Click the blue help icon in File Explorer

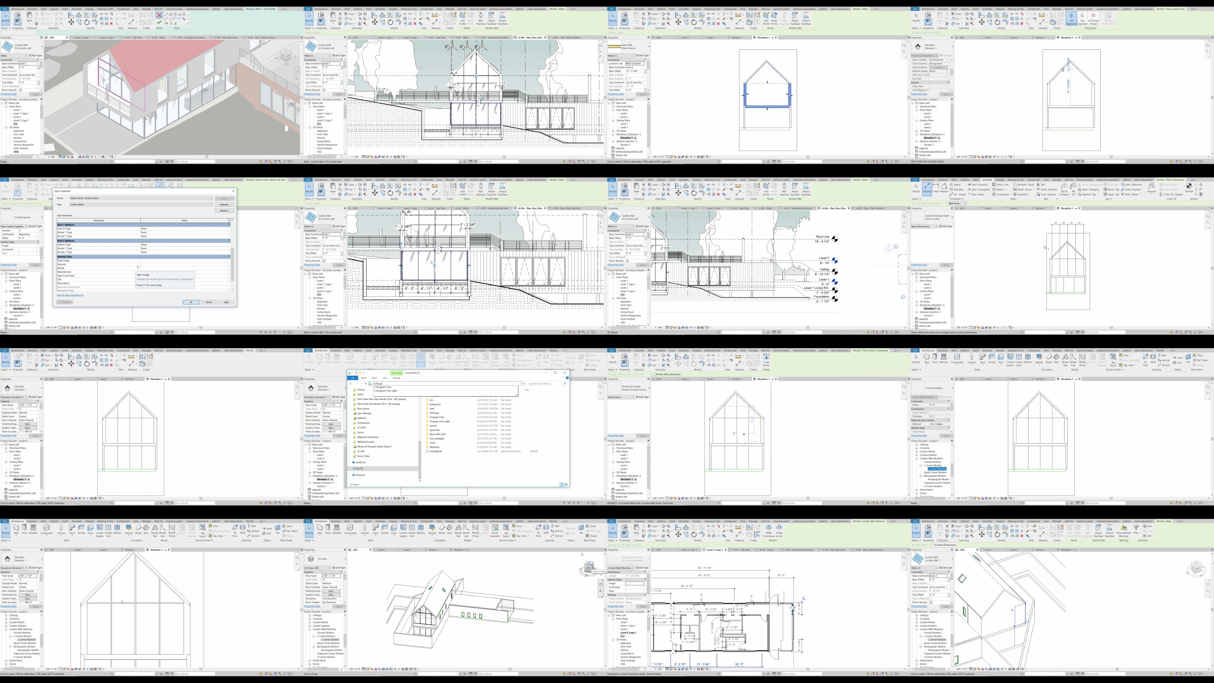coord(567,378)
